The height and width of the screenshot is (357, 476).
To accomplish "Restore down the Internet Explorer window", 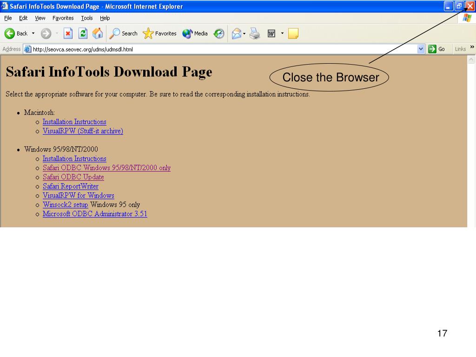I will [x=459, y=6].
